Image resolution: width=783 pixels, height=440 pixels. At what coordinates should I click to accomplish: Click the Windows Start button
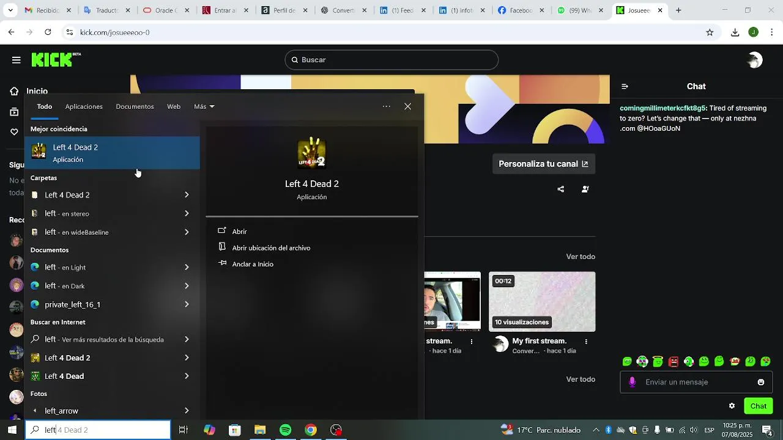pyautogui.click(x=12, y=430)
